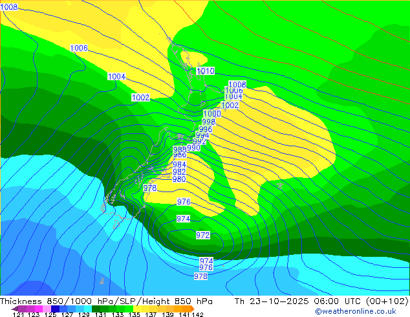Click the 992 isobar label
The height and width of the screenshot is (317, 410).
coord(200,142)
